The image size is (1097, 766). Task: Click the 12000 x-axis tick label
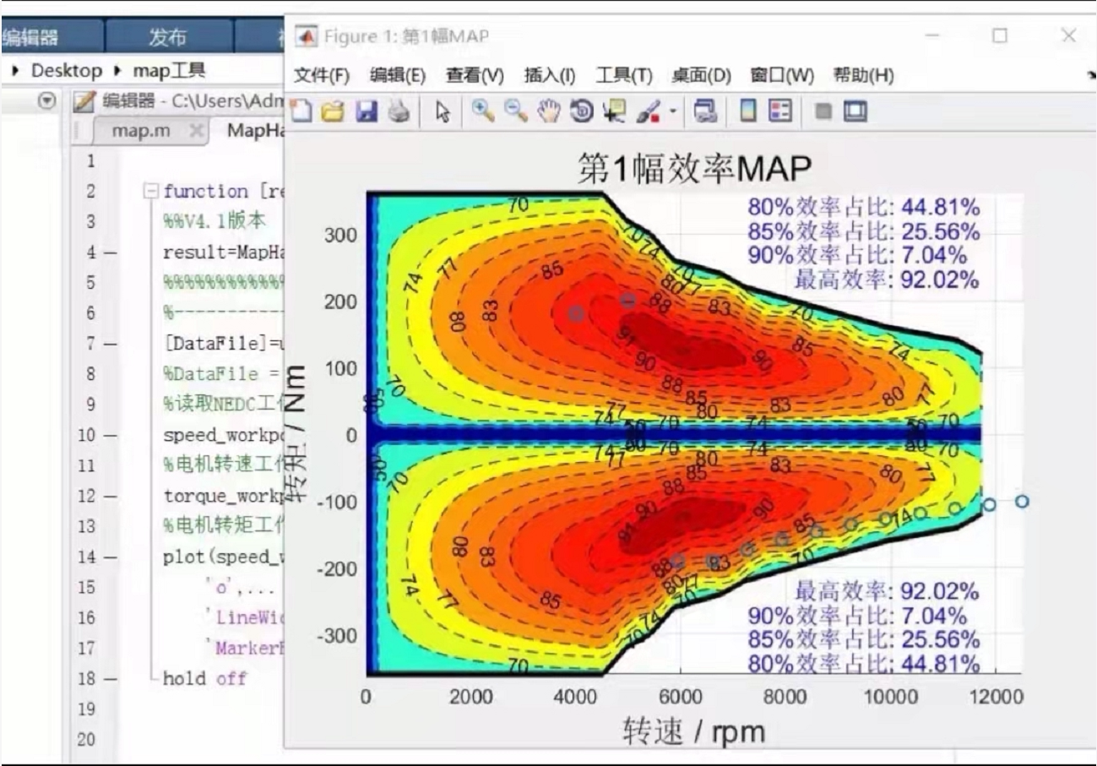tap(995, 697)
